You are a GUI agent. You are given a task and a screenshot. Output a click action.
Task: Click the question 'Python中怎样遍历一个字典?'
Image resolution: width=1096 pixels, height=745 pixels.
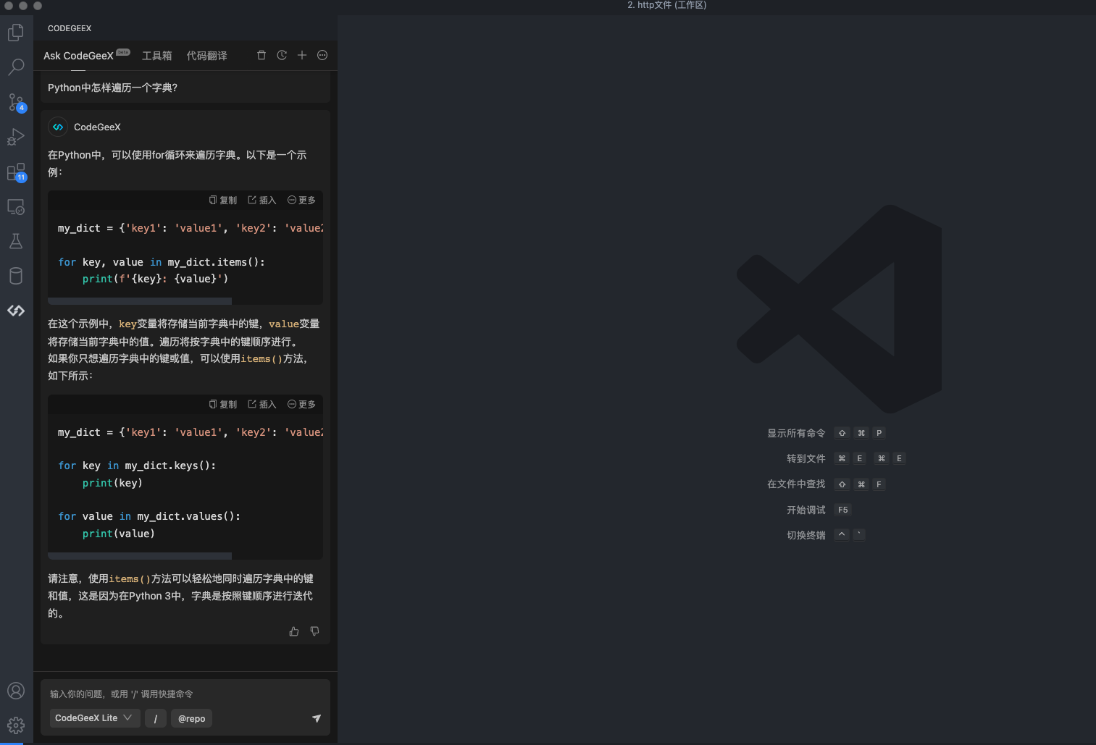(x=112, y=88)
